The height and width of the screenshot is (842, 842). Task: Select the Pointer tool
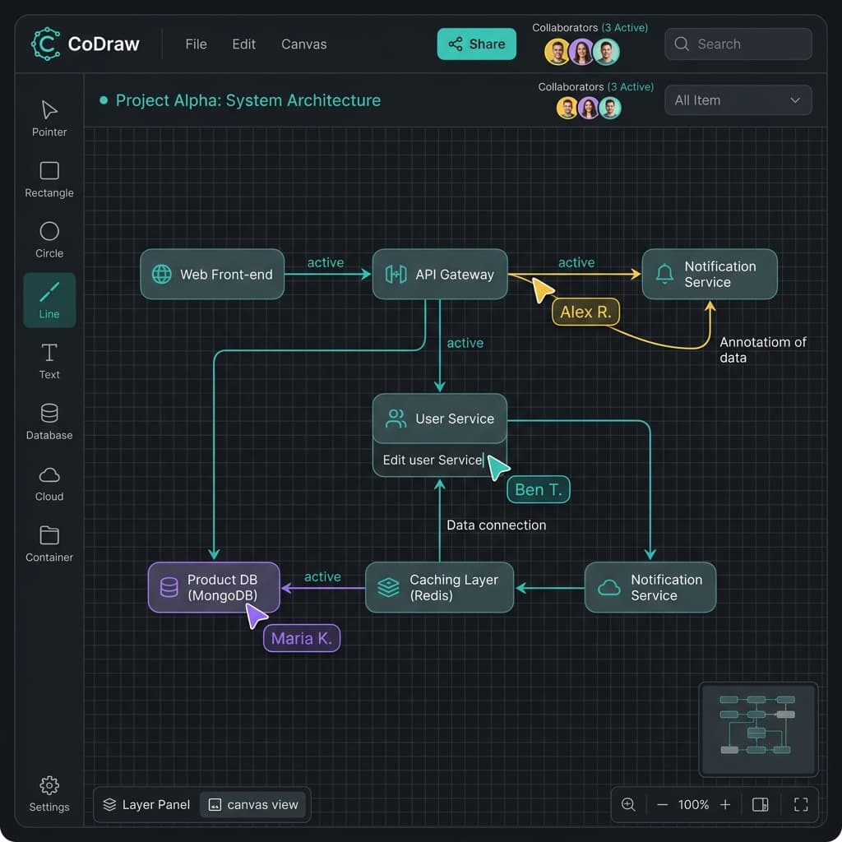coord(49,118)
